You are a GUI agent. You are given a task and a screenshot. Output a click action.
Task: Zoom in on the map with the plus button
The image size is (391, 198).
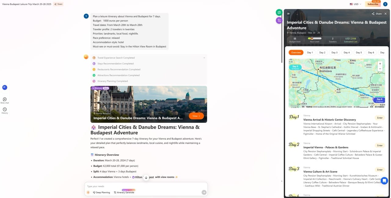[380, 64]
